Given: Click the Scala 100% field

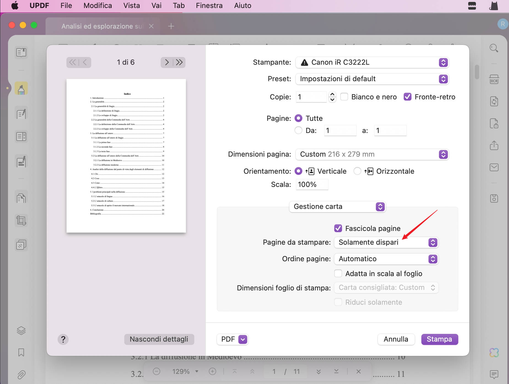Looking at the screenshot, I should pyautogui.click(x=312, y=185).
